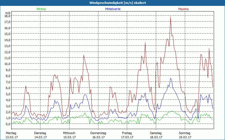The height and width of the screenshot is (140, 225).
Task: Click the '13,0' y-axis value
Action: (x=8, y=46)
